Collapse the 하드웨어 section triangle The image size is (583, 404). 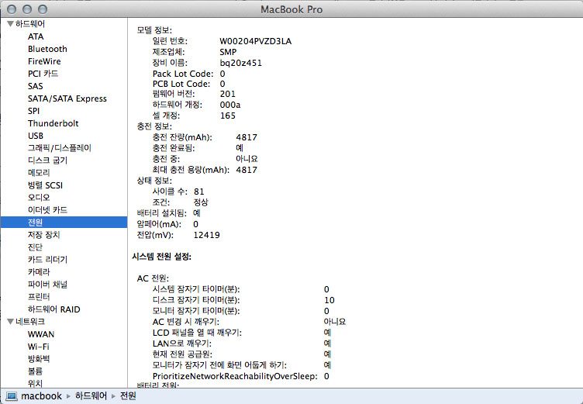tap(10, 24)
